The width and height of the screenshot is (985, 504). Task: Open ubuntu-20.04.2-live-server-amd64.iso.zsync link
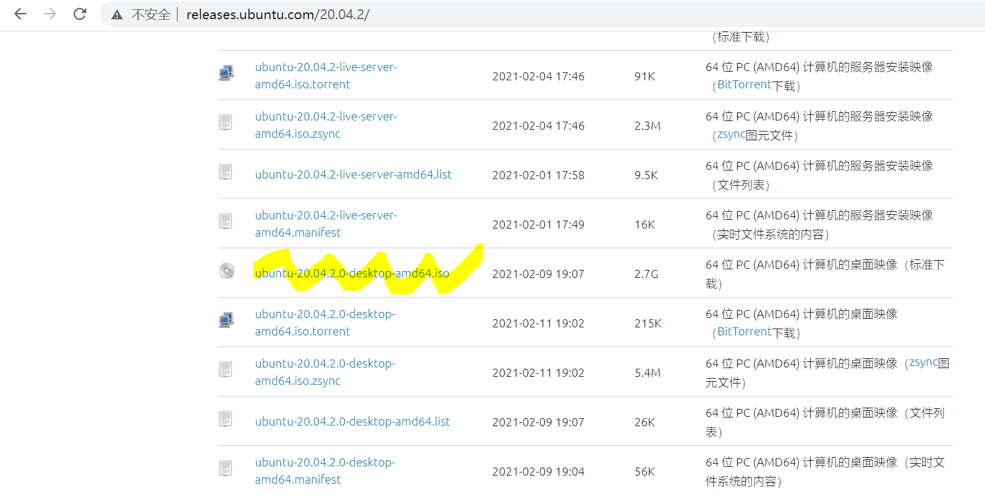click(326, 125)
